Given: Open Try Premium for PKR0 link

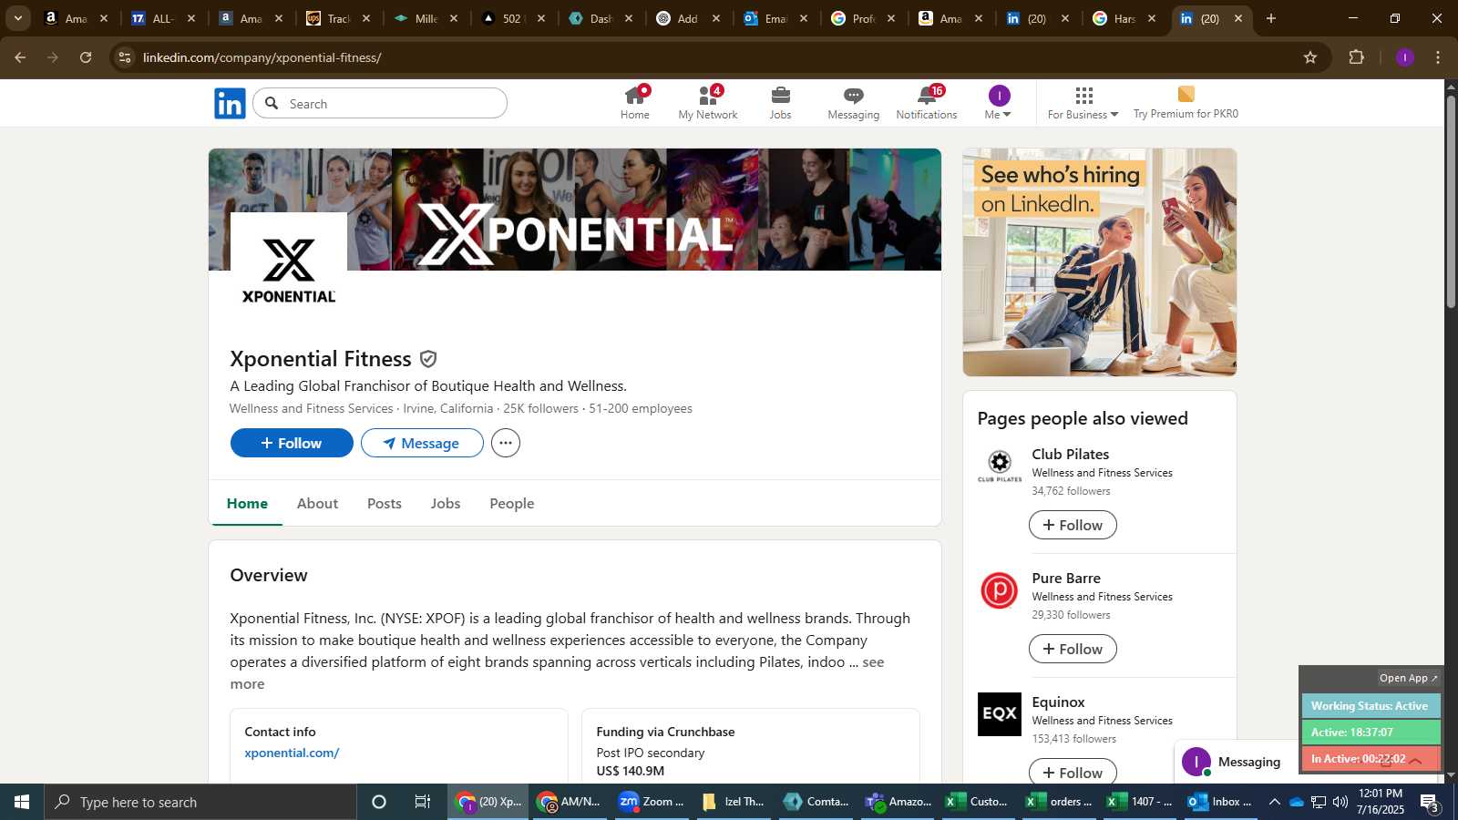Looking at the screenshot, I should pos(1186,103).
